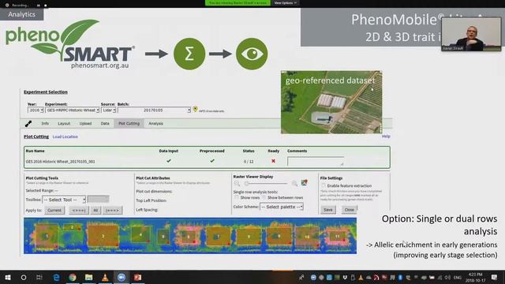
Task: Click plot 11 in the raster viewer
Action: [337, 236]
